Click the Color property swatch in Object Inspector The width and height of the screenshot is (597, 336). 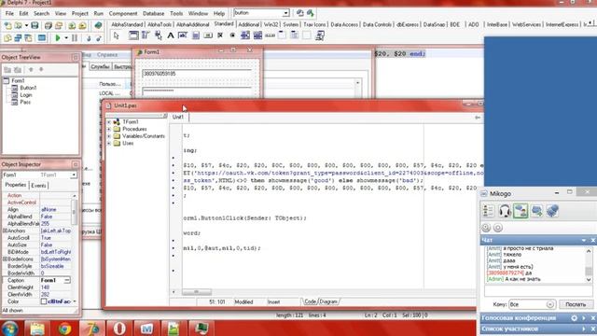click(44, 301)
